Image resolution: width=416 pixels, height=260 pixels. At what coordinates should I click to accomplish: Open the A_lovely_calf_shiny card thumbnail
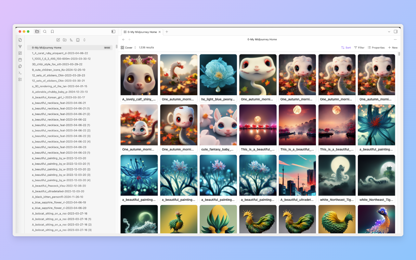pos(139,74)
